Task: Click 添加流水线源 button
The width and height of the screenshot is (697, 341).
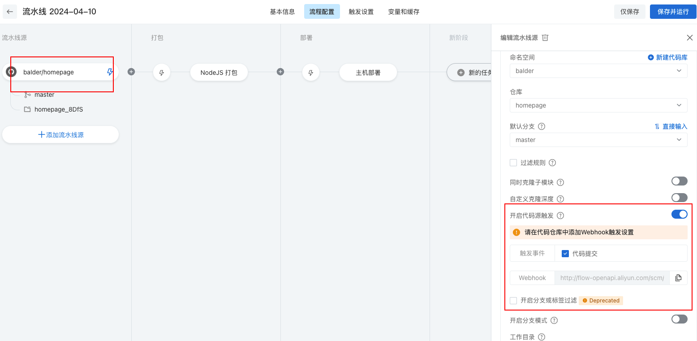Action: click(x=60, y=134)
